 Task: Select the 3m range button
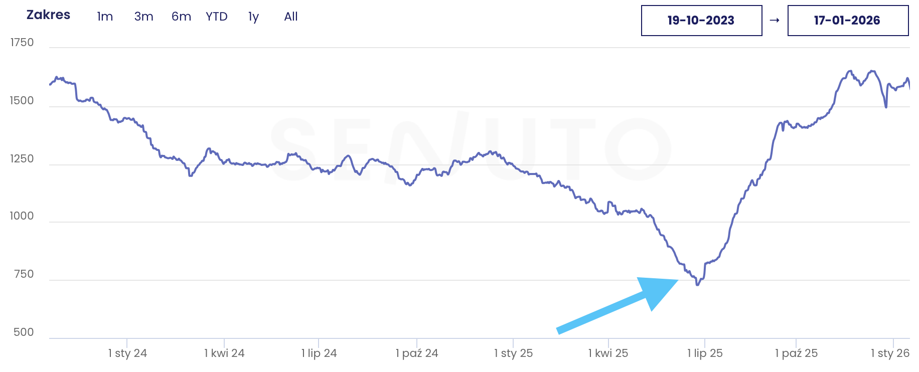click(x=143, y=17)
